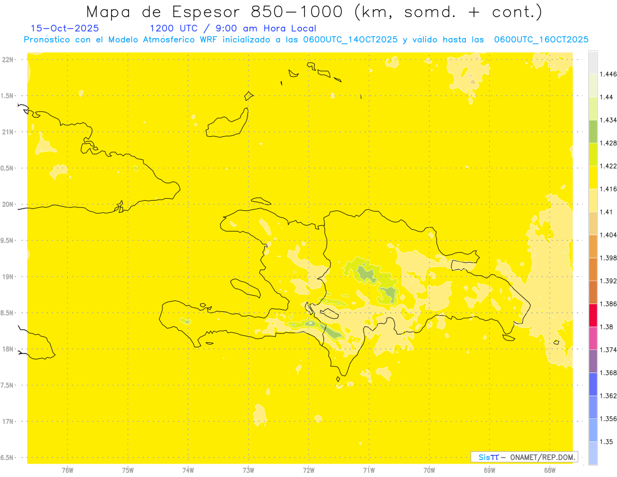Click the '18N' latitude label
The height and width of the screenshot is (477, 617).
(8, 349)
